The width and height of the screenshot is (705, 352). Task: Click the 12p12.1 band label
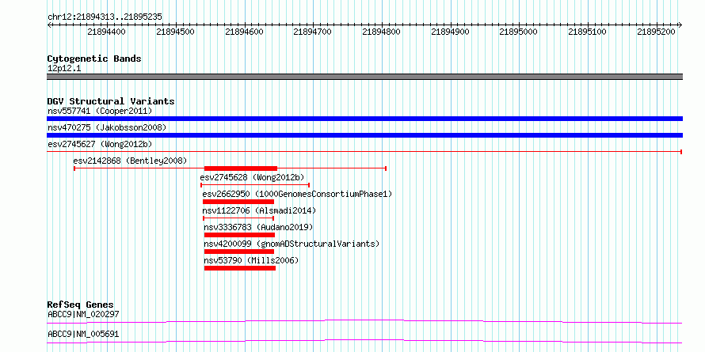pos(64,69)
